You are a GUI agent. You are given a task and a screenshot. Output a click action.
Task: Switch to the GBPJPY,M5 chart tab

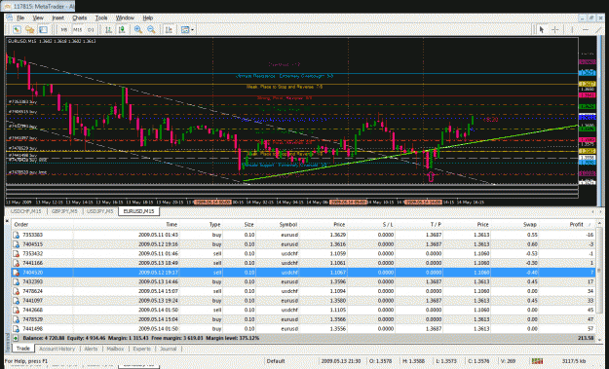point(64,211)
